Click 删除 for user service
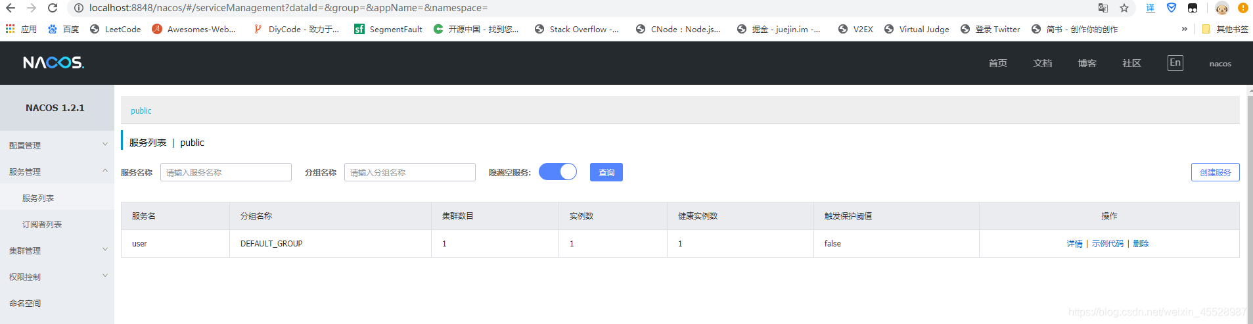 [1141, 243]
